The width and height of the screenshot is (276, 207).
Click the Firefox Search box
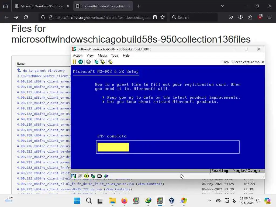coord(194,18)
